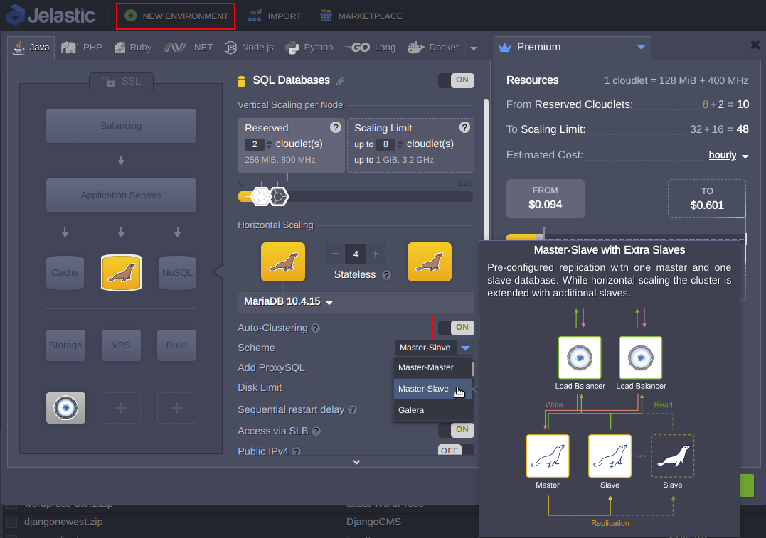The height and width of the screenshot is (538, 766).
Task: Click the pencil edit icon beside SQL Databases
Action: pos(341,81)
